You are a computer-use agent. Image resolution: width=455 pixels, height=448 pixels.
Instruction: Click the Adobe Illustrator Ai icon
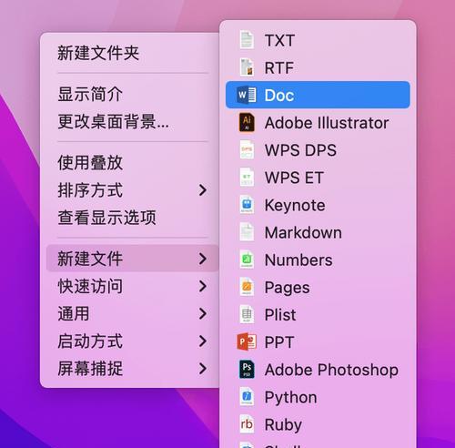247,122
